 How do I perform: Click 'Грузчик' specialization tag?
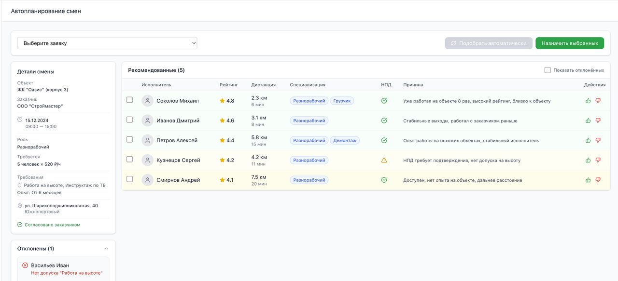pyautogui.click(x=342, y=101)
